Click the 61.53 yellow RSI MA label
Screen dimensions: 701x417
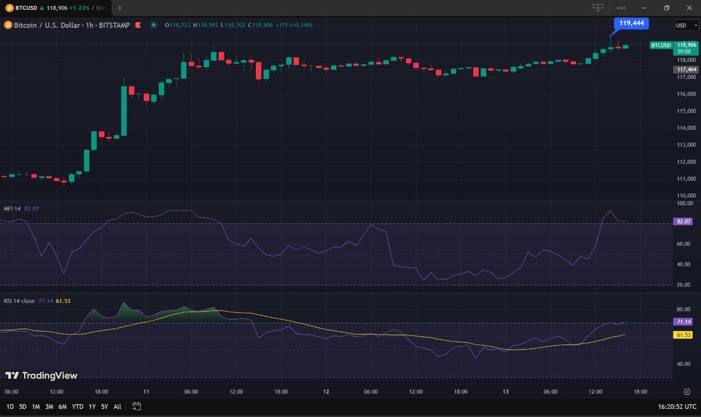click(683, 335)
